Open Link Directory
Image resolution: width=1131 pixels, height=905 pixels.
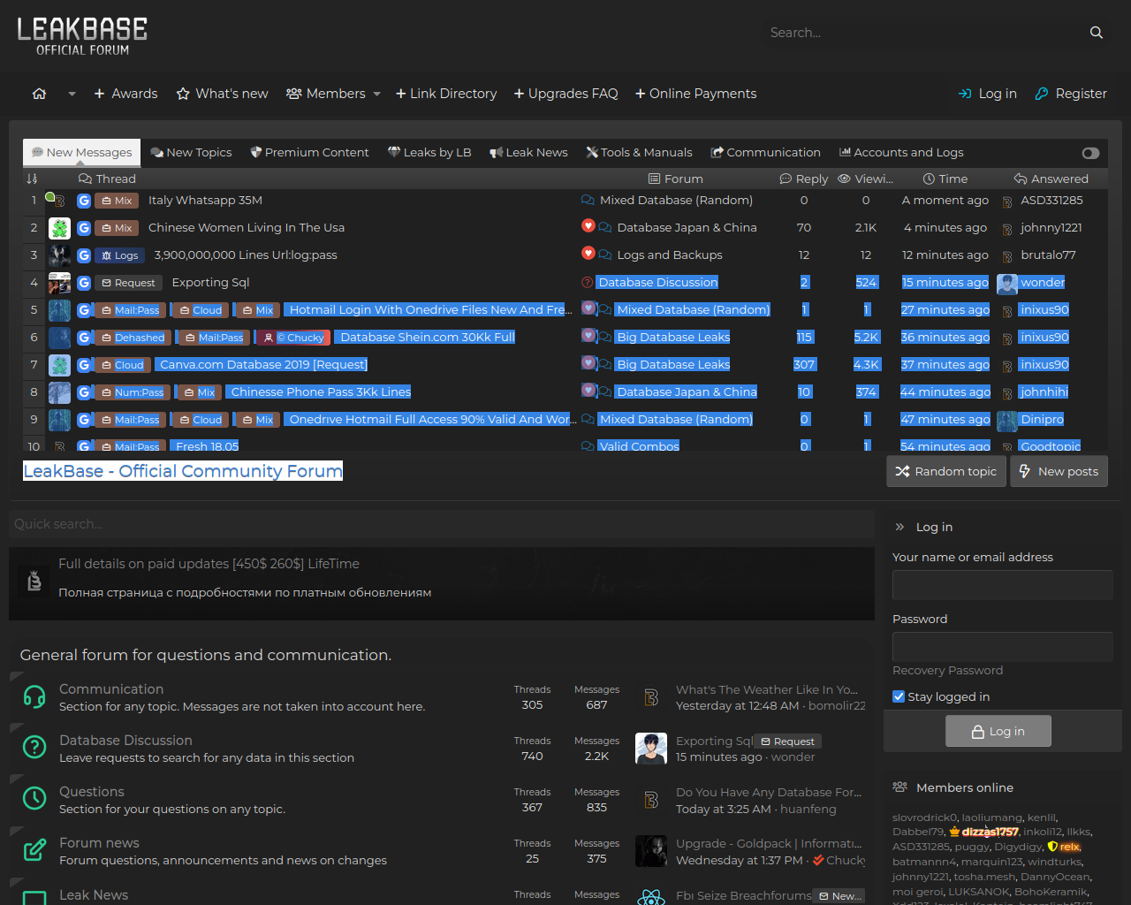[446, 94]
